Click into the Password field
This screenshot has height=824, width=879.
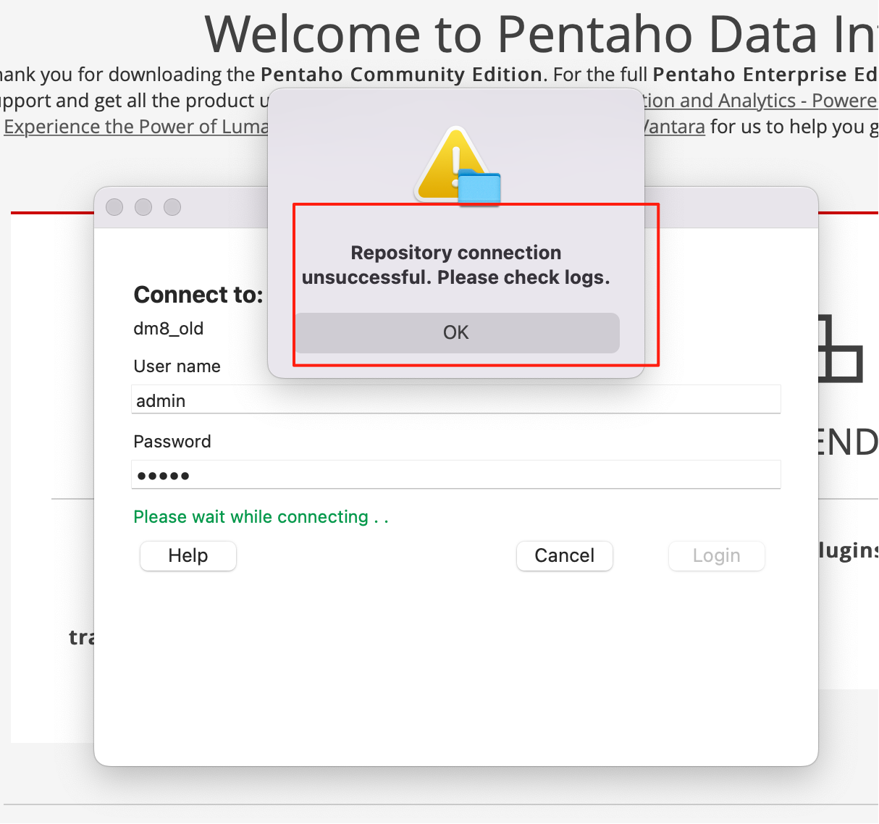(456, 475)
